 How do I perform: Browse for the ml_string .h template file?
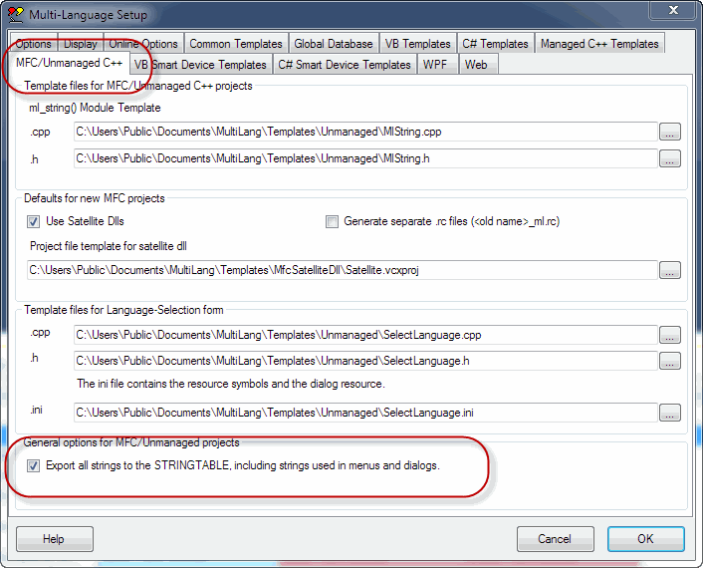[669, 158]
